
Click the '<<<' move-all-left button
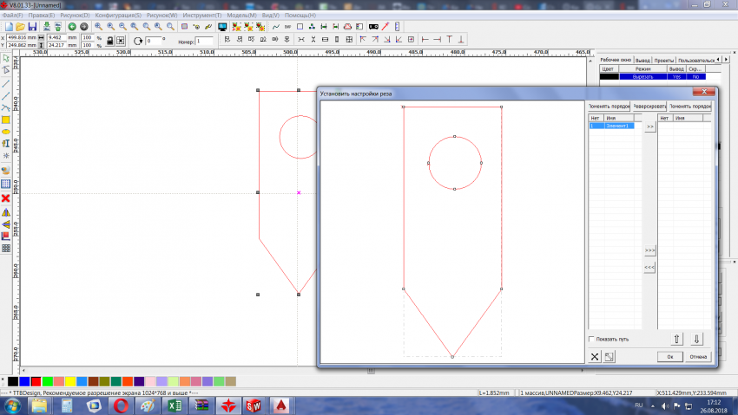click(x=649, y=268)
